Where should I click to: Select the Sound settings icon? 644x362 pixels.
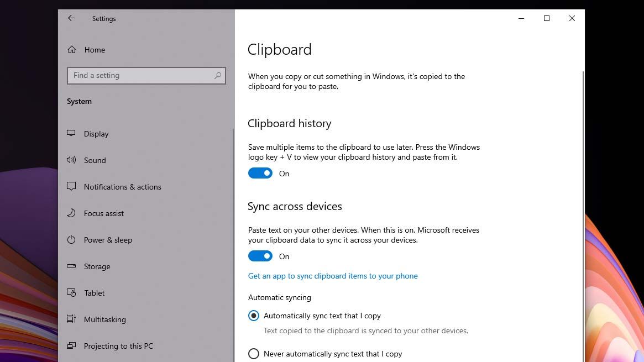point(71,160)
